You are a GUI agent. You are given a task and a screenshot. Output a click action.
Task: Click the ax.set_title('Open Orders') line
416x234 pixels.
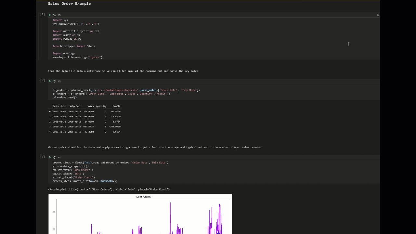(73, 170)
